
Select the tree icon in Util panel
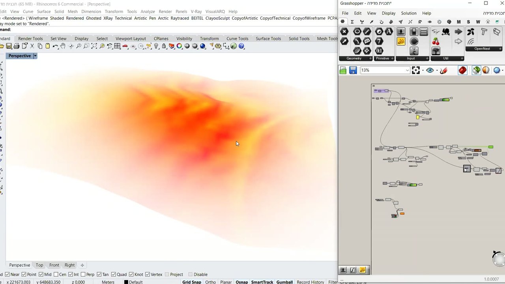point(436,51)
